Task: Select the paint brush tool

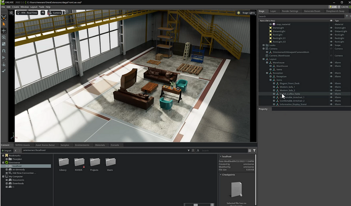Action: coord(4,71)
